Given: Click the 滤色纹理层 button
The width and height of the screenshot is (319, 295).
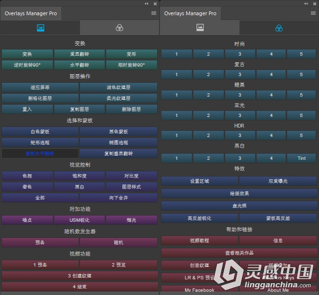Looking at the screenshot, I should coord(119,88).
